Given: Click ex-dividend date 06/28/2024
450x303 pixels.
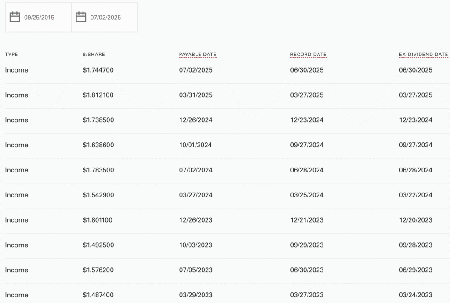Looking at the screenshot, I should 416,170.
